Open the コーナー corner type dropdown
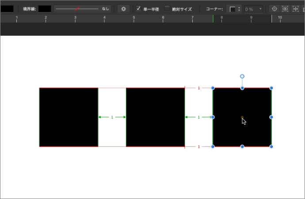This screenshot has height=199, width=305. pos(234,9)
